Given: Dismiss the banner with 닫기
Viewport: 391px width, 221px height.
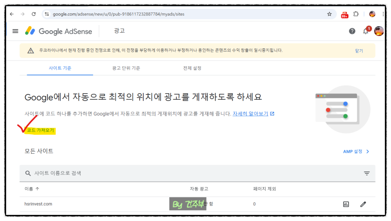Looking at the screenshot, I should pos(359,51).
